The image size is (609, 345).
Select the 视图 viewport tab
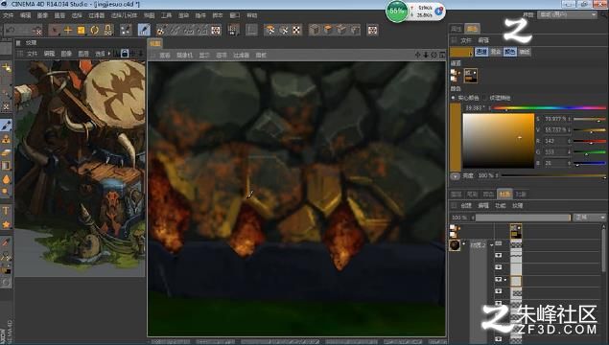tap(155, 43)
